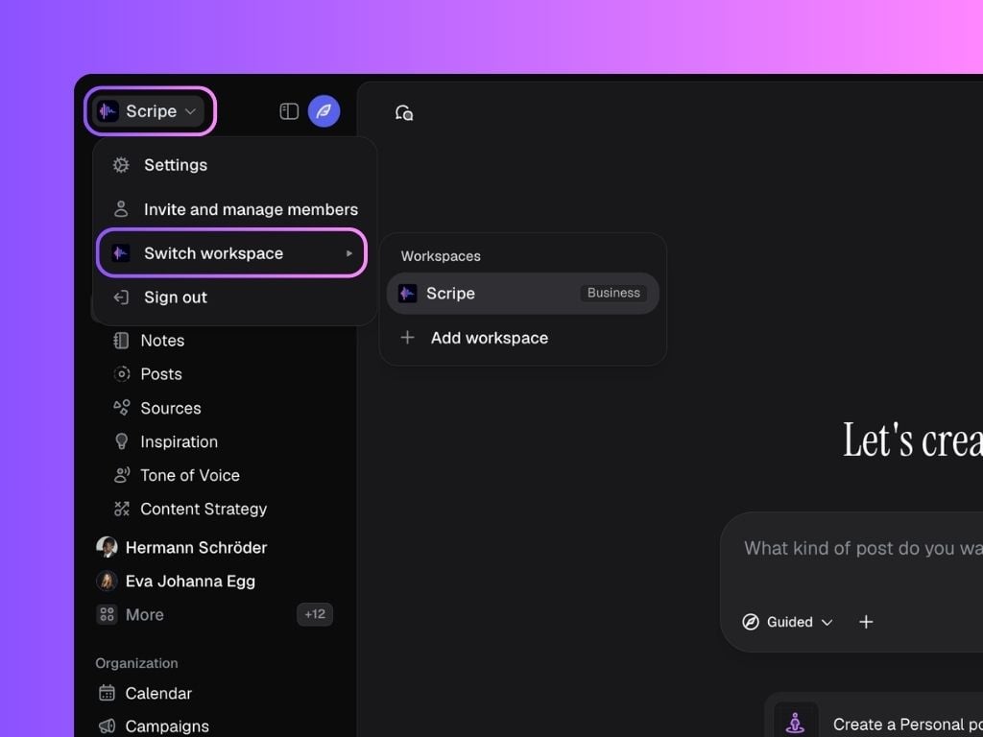Click Hermann Schröder's avatar
Screen dimensions: 983x737
[x=107, y=547]
